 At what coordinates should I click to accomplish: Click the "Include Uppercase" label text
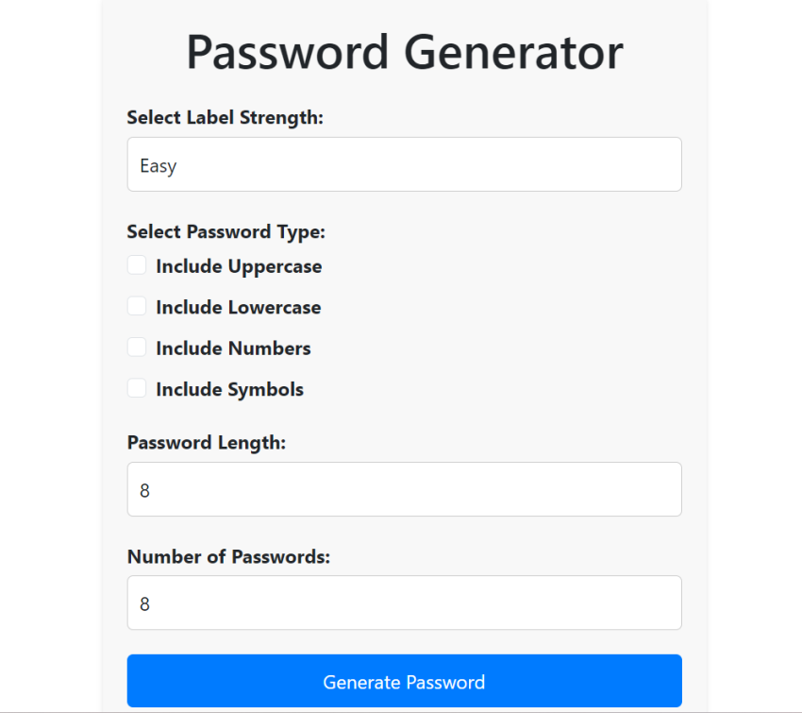point(239,266)
